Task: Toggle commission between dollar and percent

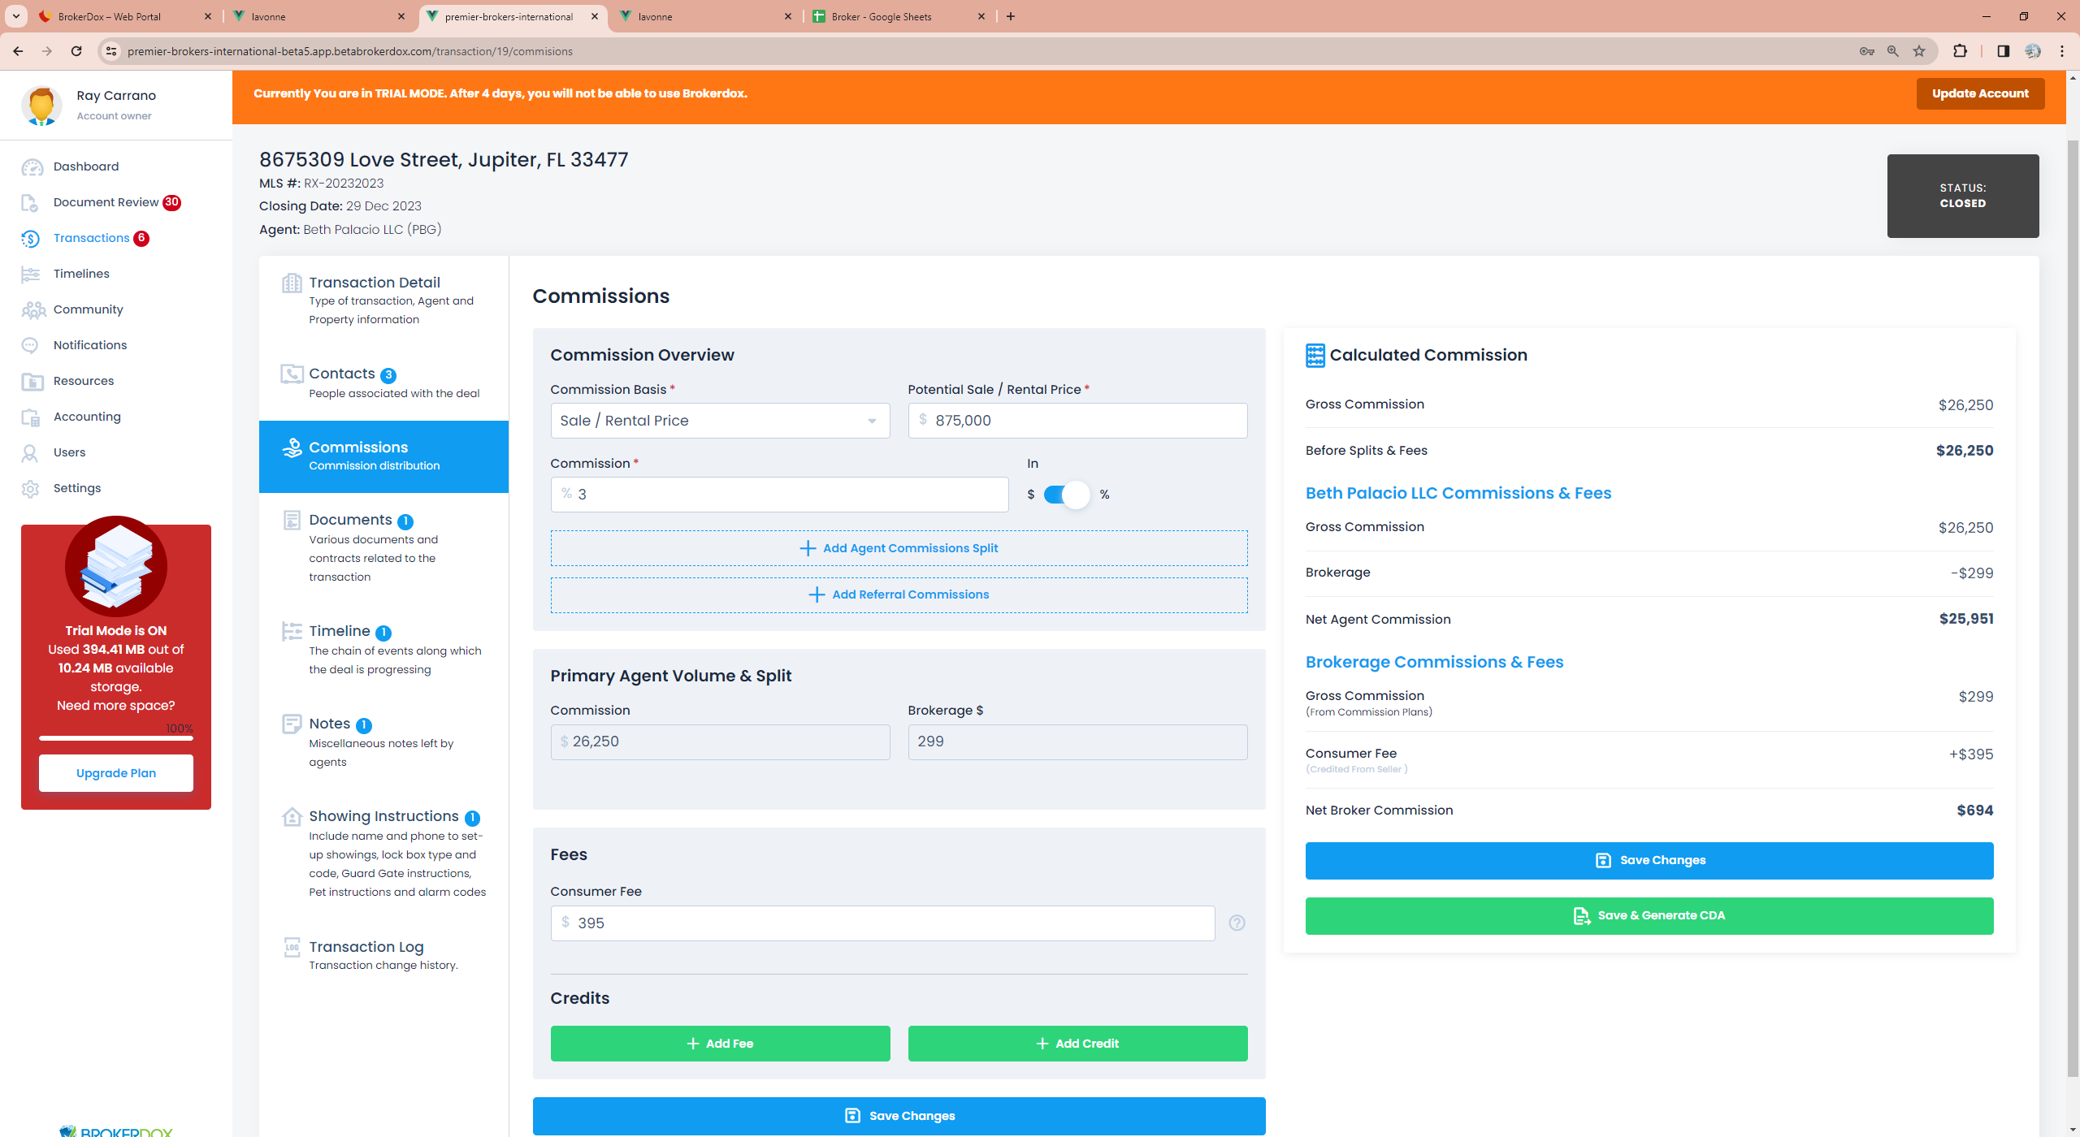Action: coord(1067,495)
